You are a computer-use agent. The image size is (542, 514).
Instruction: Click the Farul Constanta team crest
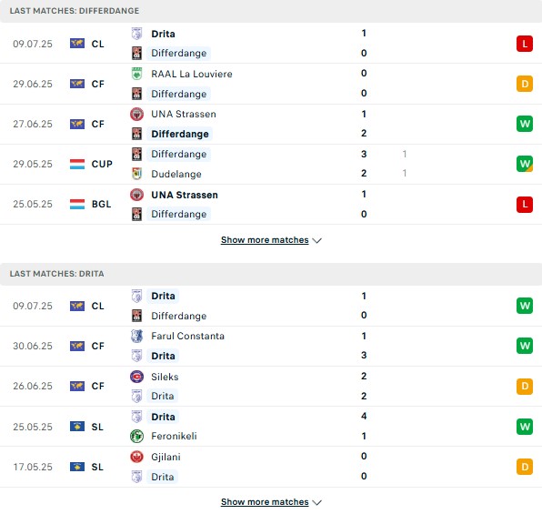click(x=137, y=336)
